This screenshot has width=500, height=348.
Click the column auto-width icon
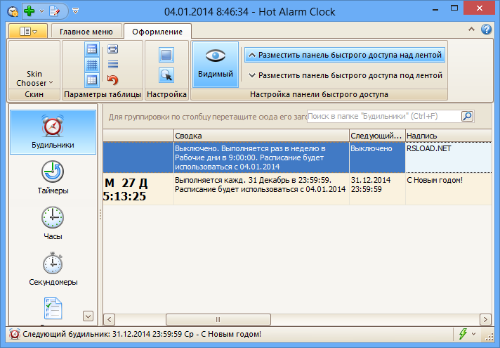coord(113,49)
